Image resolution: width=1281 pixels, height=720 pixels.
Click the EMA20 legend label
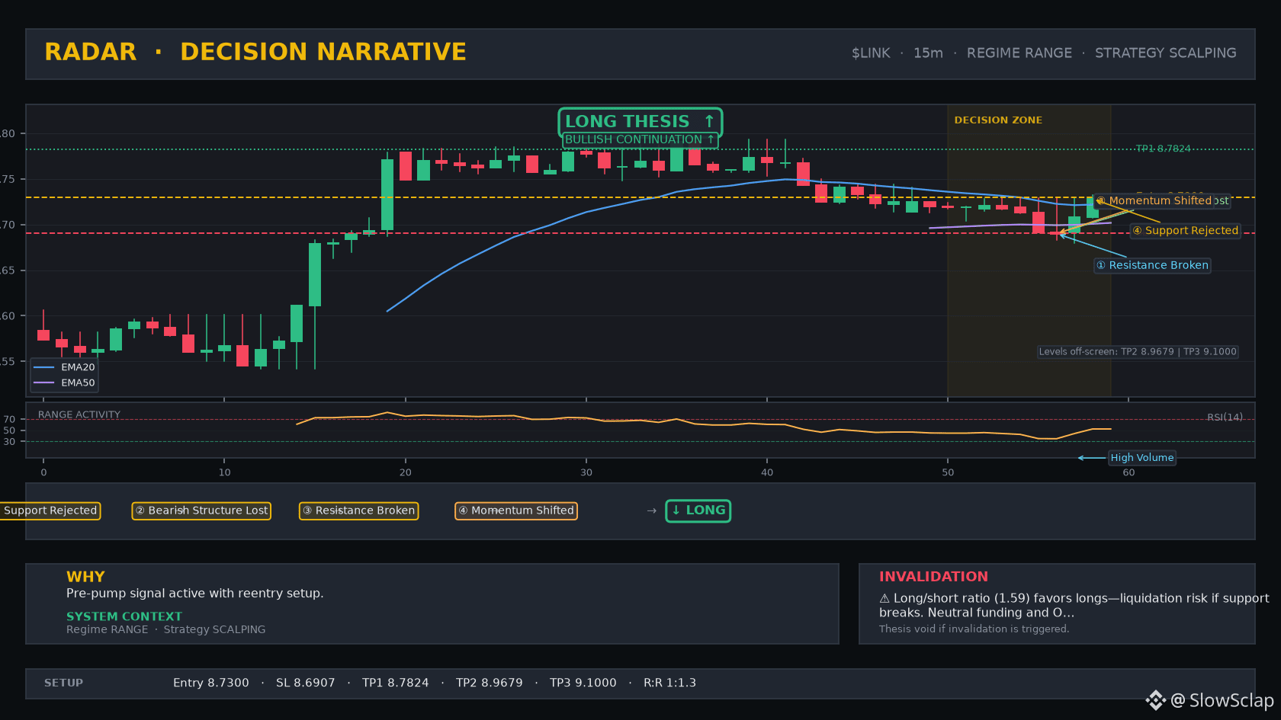(78, 367)
